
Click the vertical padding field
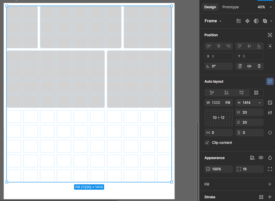[x=249, y=133]
